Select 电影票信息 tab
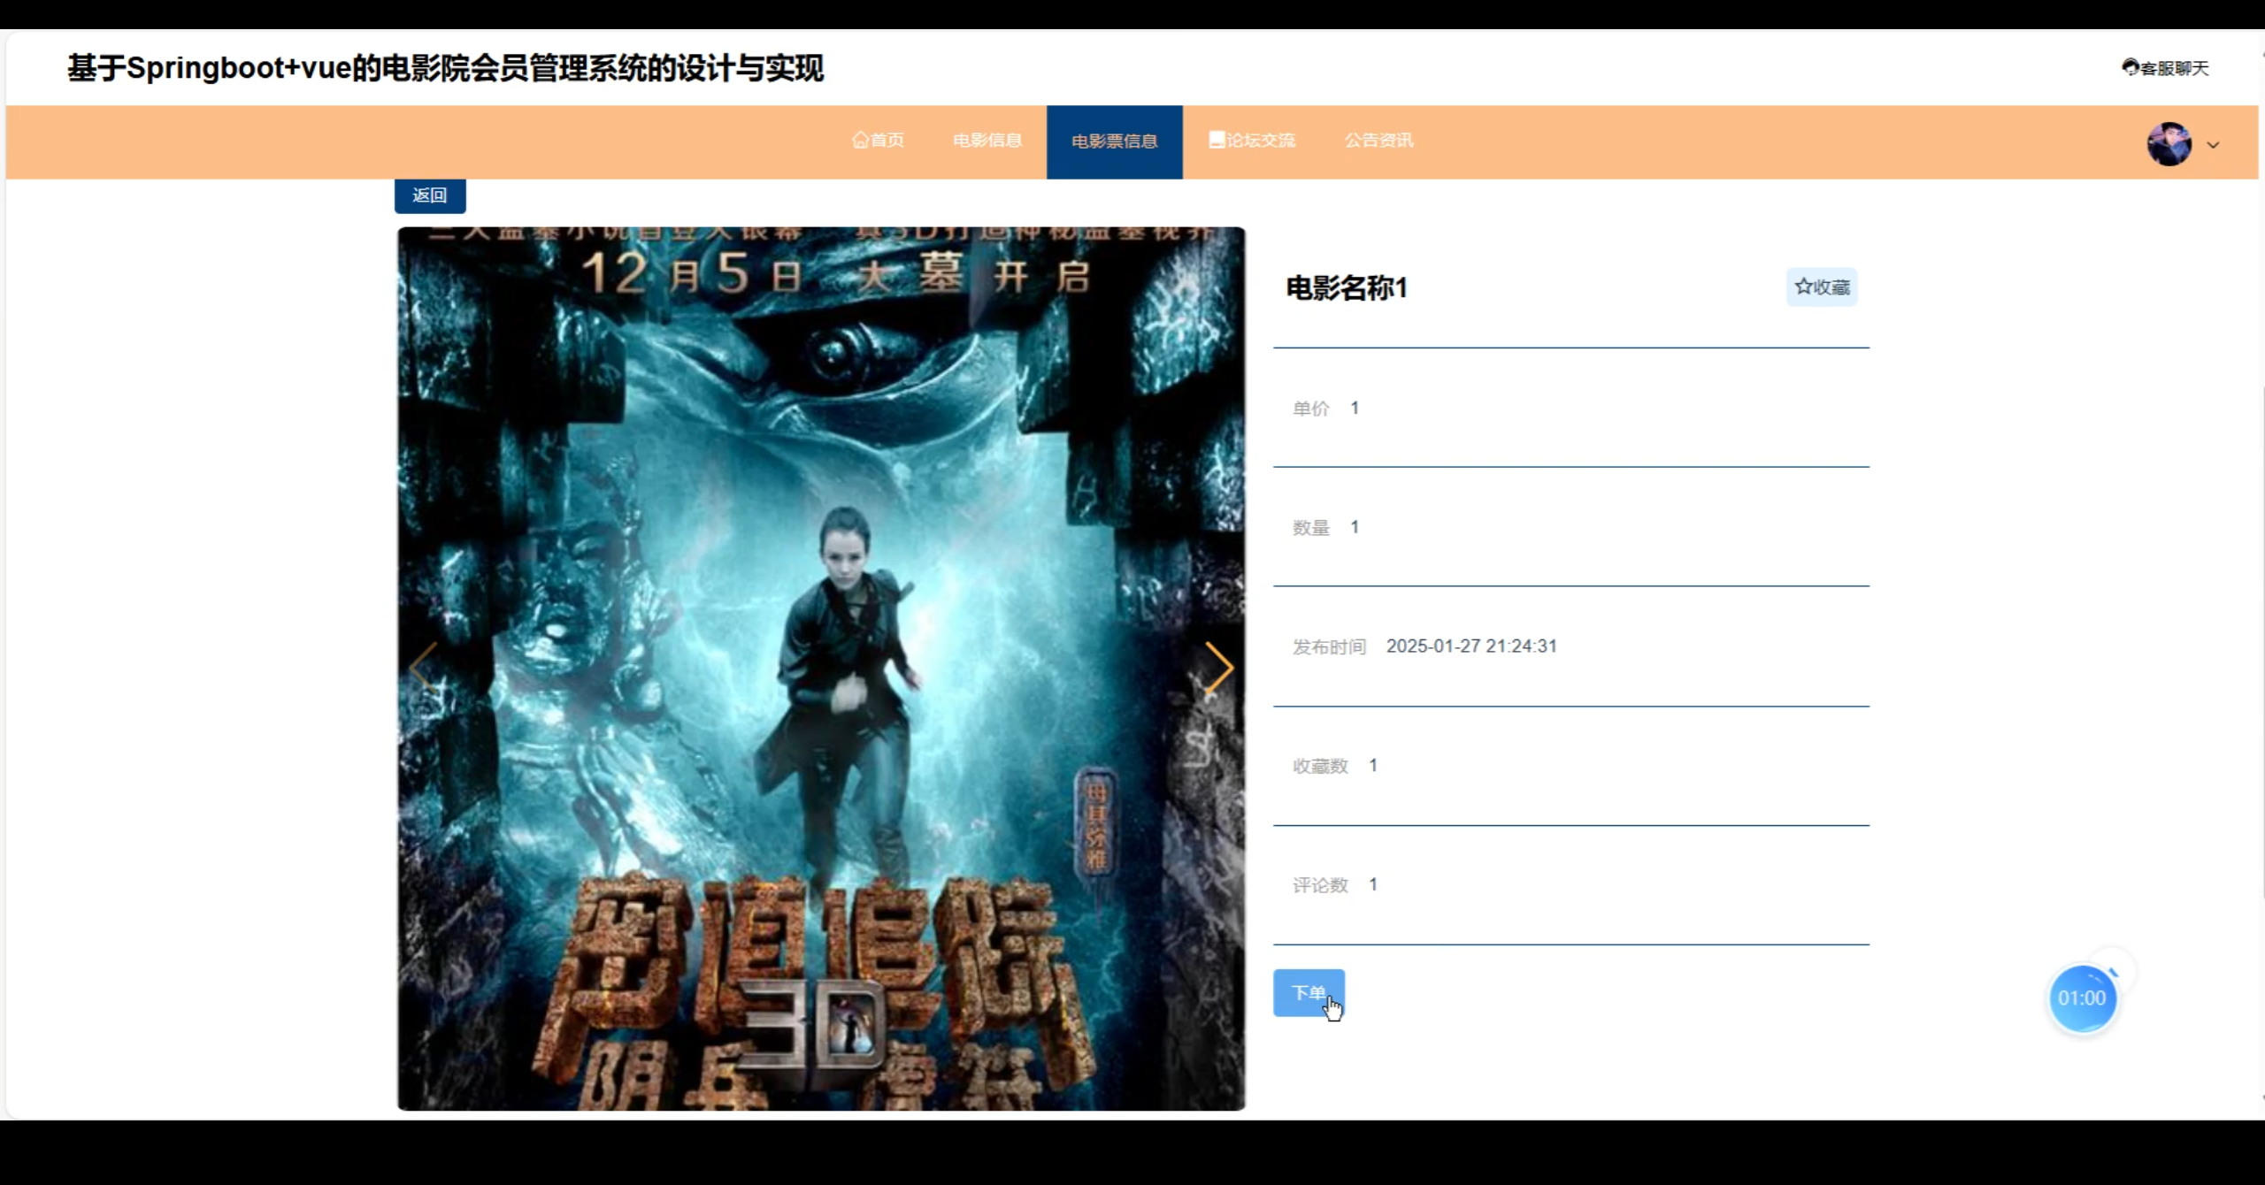Screen dimensions: 2265x1185 click(x=1114, y=141)
